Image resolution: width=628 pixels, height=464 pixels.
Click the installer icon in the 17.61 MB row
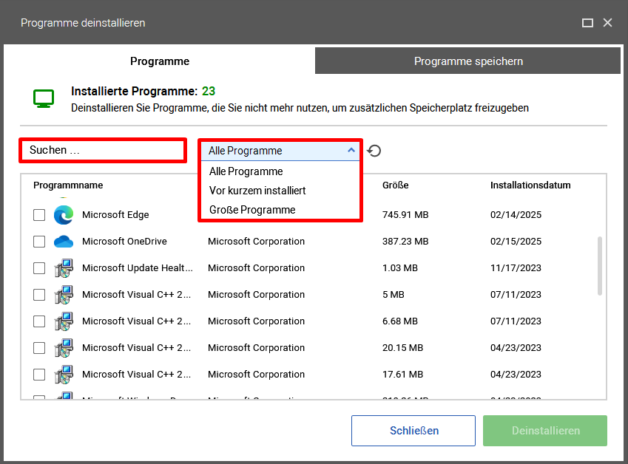[64, 375]
